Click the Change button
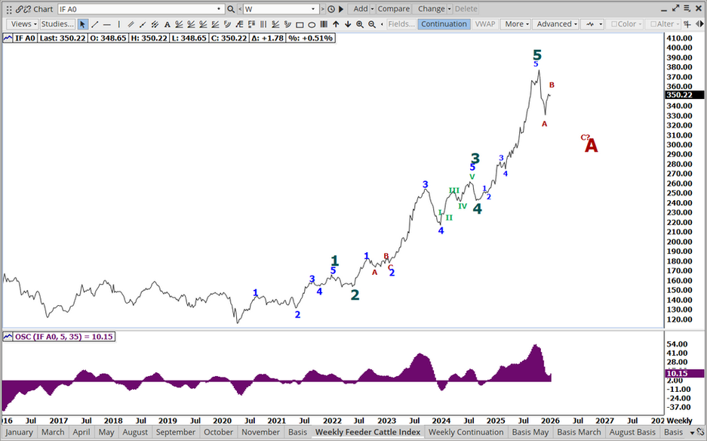Screen dimensions: 707x441 coord(431,9)
